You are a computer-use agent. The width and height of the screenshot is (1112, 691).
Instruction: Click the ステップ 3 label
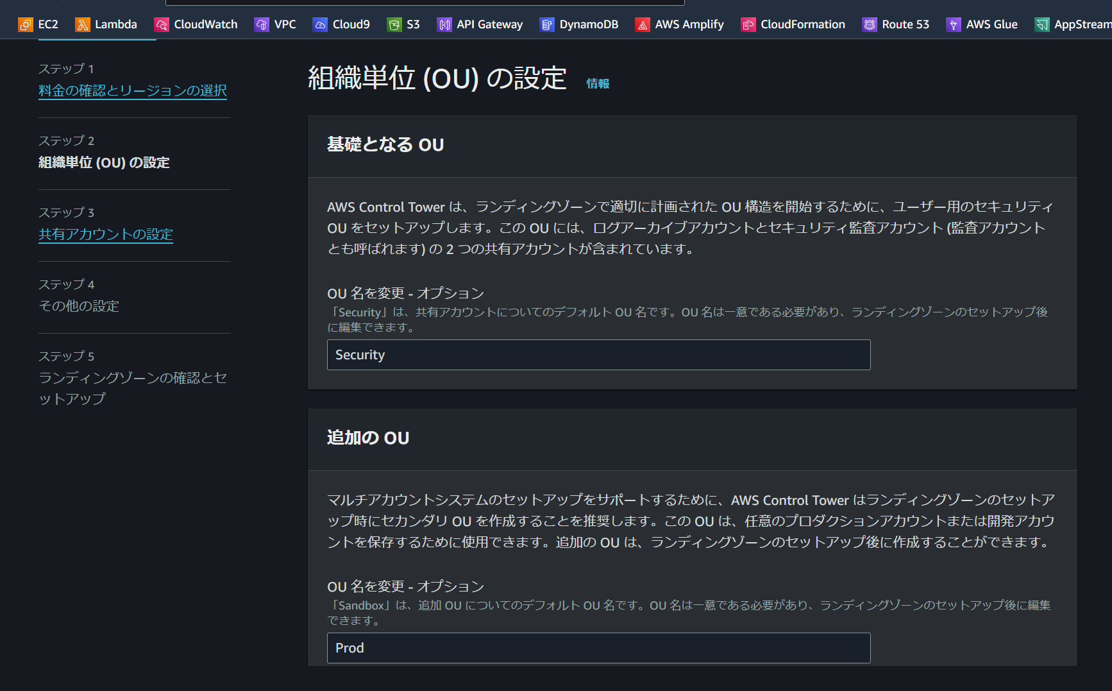click(x=66, y=212)
